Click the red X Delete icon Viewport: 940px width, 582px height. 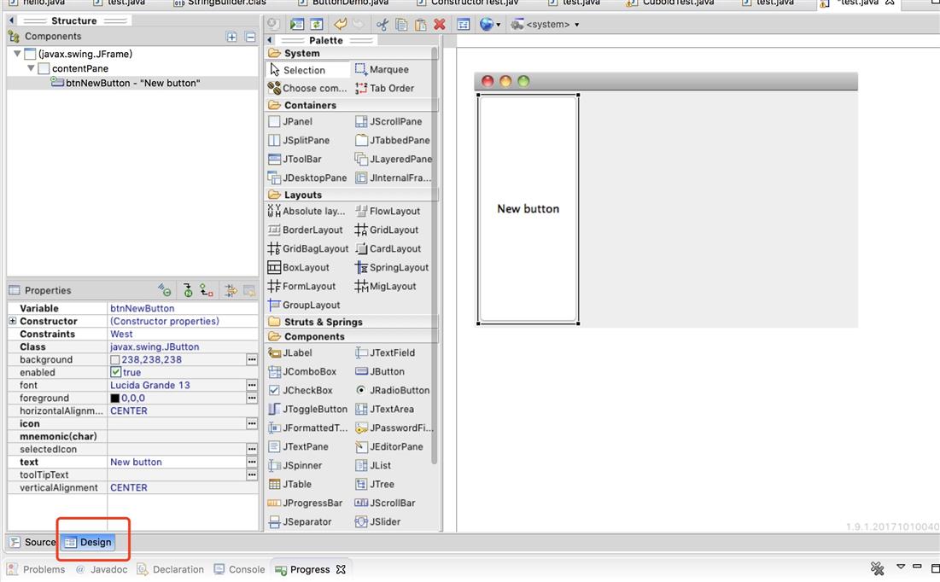click(440, 25)
